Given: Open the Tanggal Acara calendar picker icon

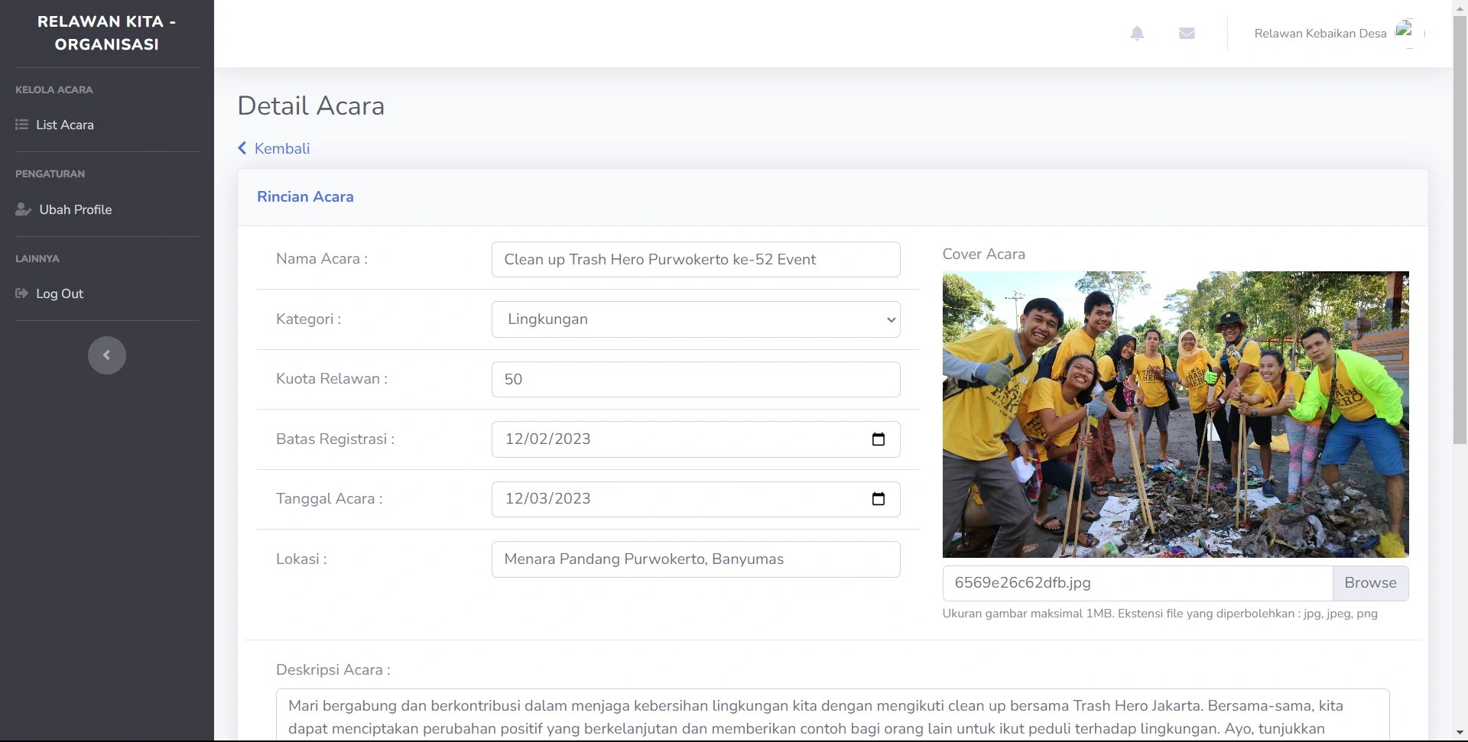Looking at the screenshot, I should (x=879, y=499).
